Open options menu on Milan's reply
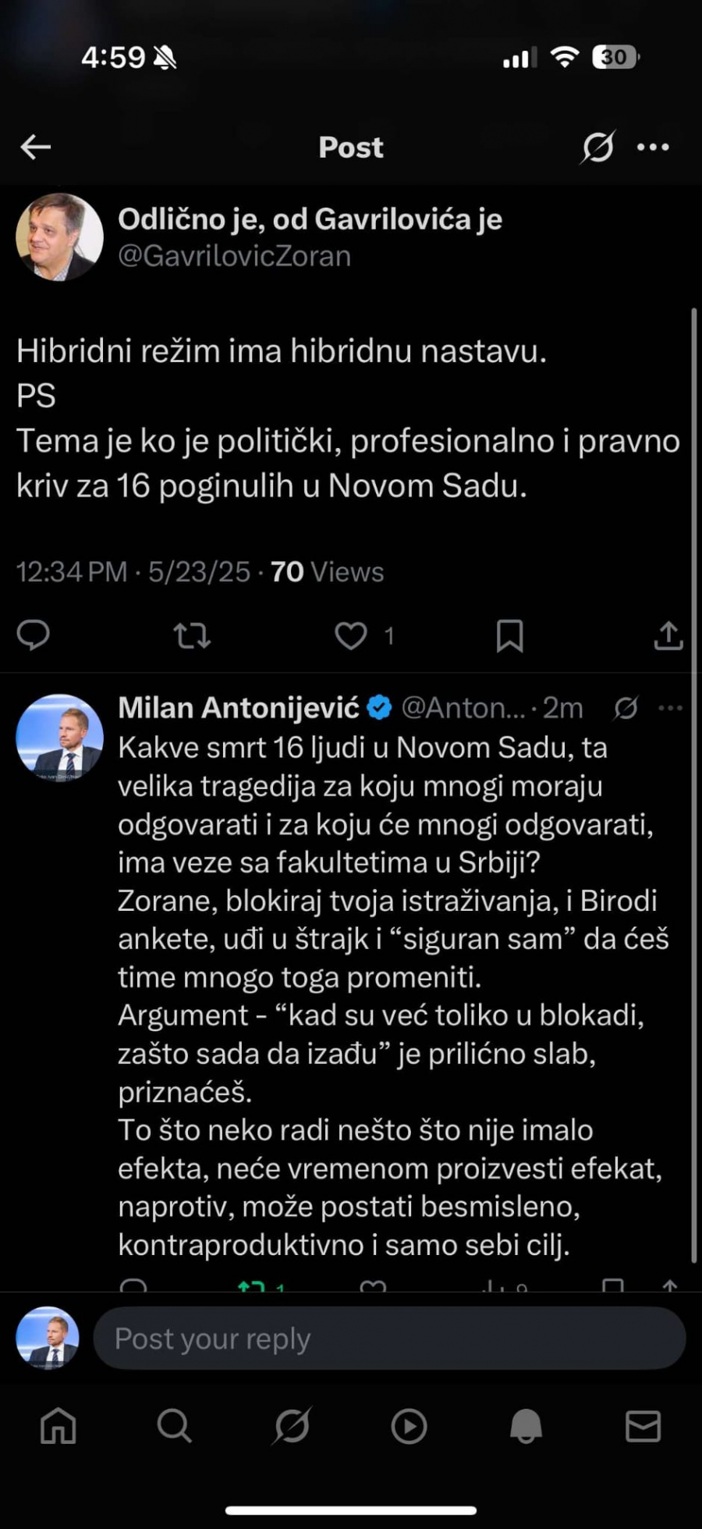Viewport: 702px width, 1529px height. 669,708
